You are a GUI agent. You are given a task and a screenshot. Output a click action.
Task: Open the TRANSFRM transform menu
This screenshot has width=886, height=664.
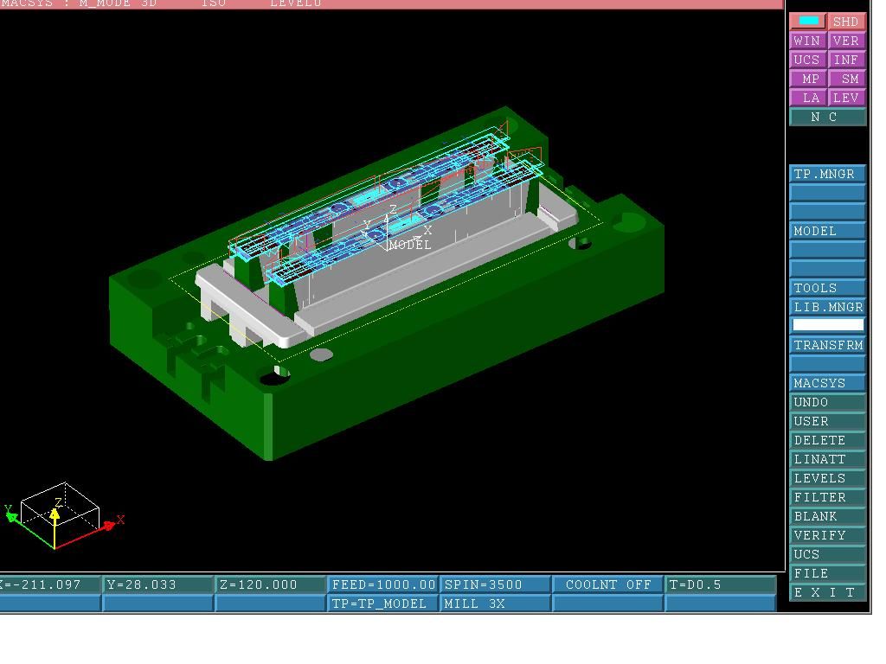click(x=827, y=345)
